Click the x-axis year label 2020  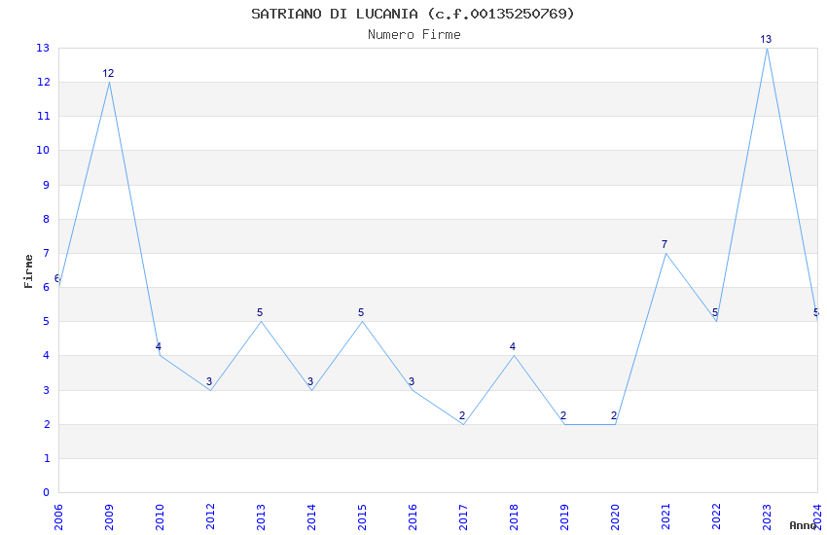click(615, 517)
